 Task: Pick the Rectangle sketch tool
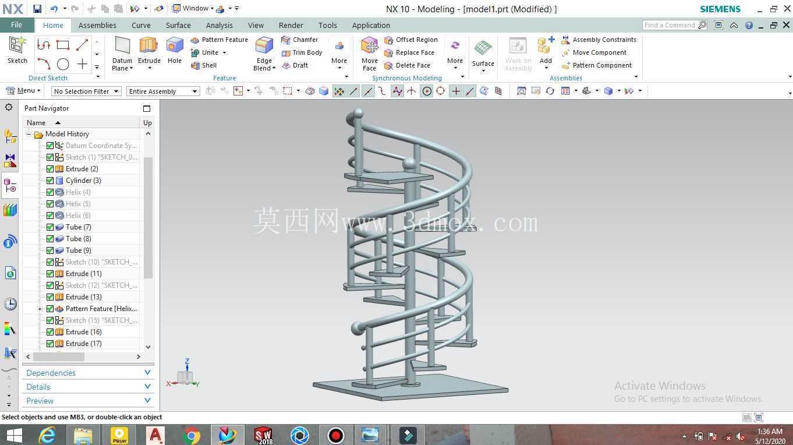[x=63, y=44]
